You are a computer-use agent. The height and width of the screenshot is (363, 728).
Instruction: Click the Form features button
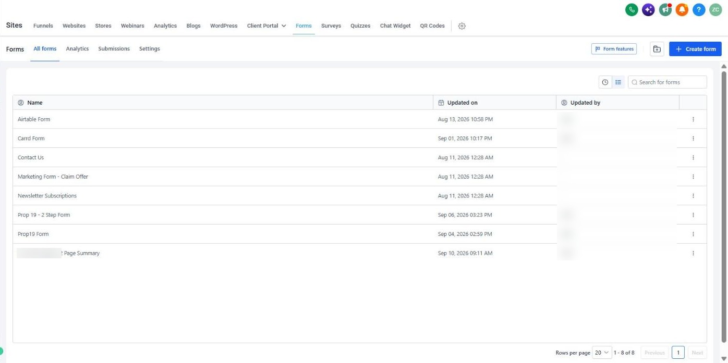[x=614, y=49]
